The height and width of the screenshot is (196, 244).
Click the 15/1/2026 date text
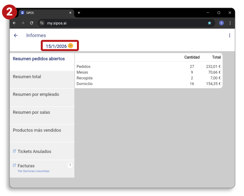point(56,46)
